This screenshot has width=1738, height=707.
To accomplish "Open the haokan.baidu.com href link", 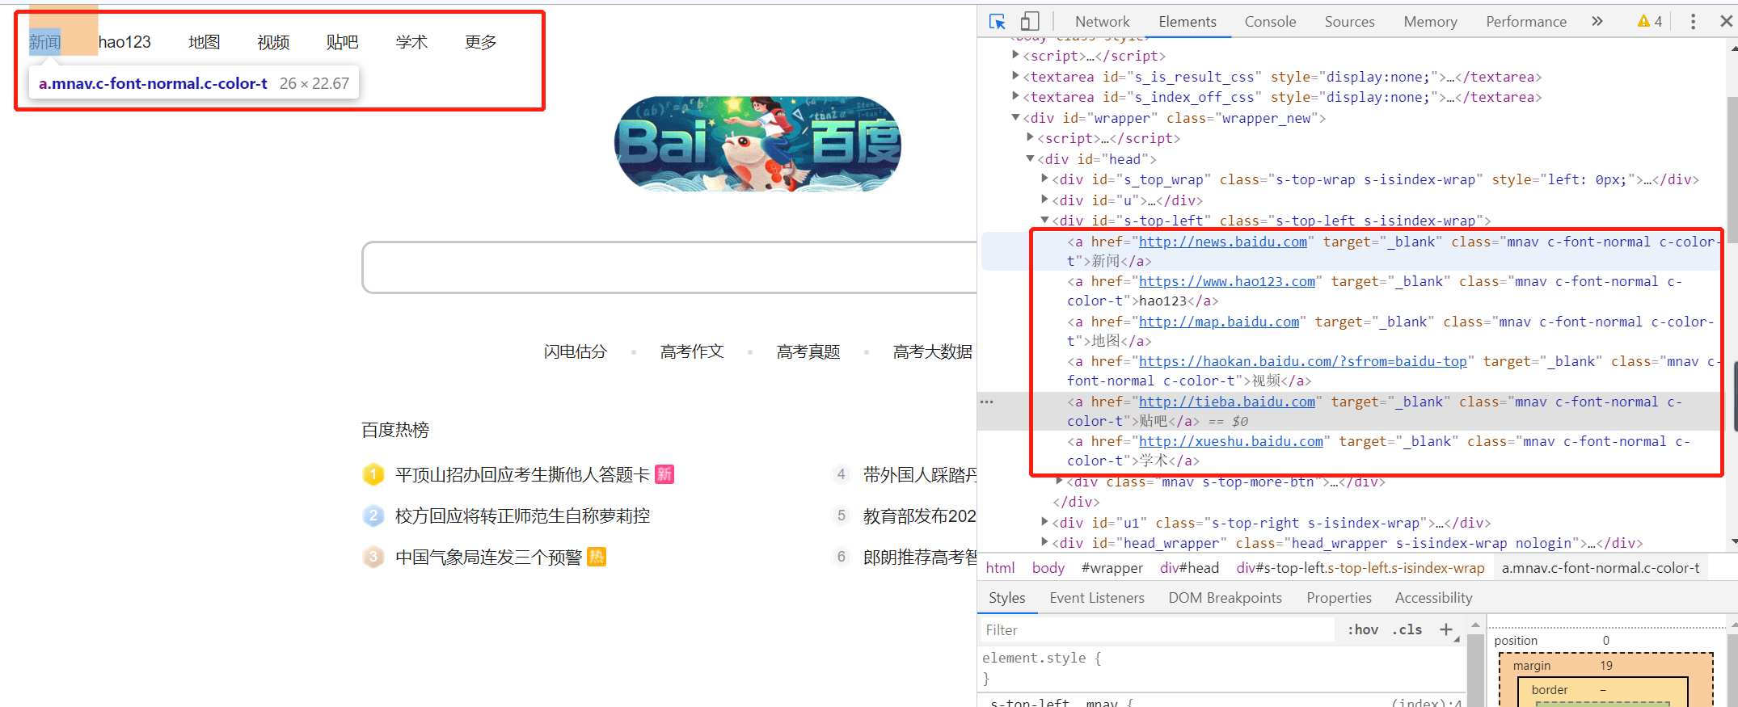I will pyautogui.click(x=1302, y=361).
